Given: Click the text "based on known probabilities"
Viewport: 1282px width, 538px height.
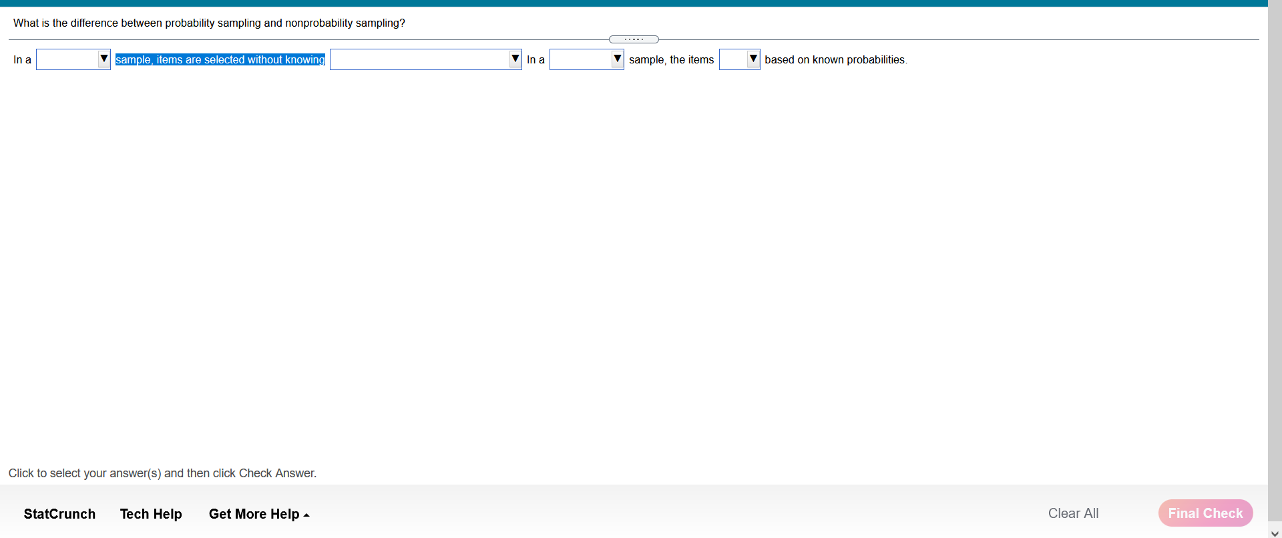Looking at the screenshot, I should point(835,59).
